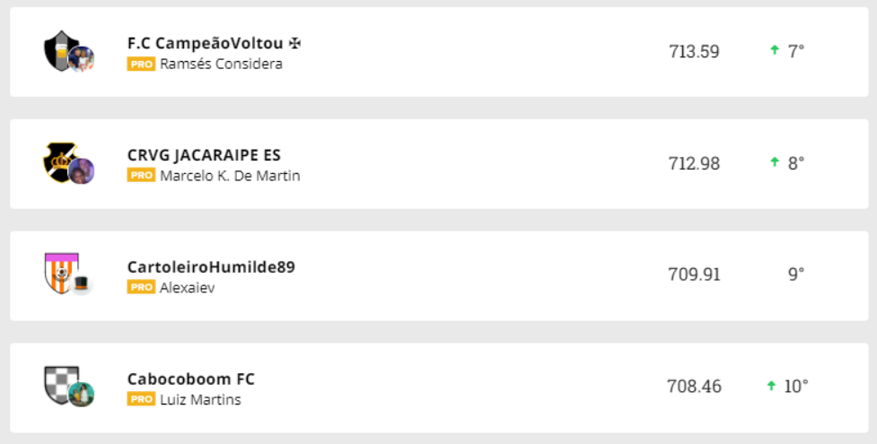The width and height of the screenshot is (877, 444).
Task: Click PRO badge beside Ramsés Considera
Action: [141, 65]
